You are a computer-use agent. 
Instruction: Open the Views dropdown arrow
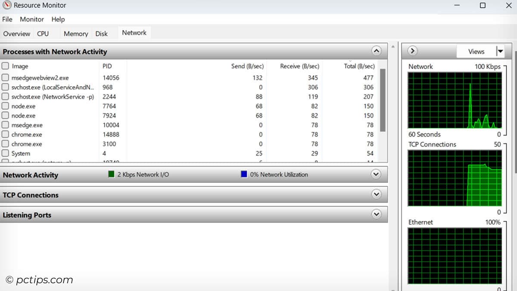(500, 51)
